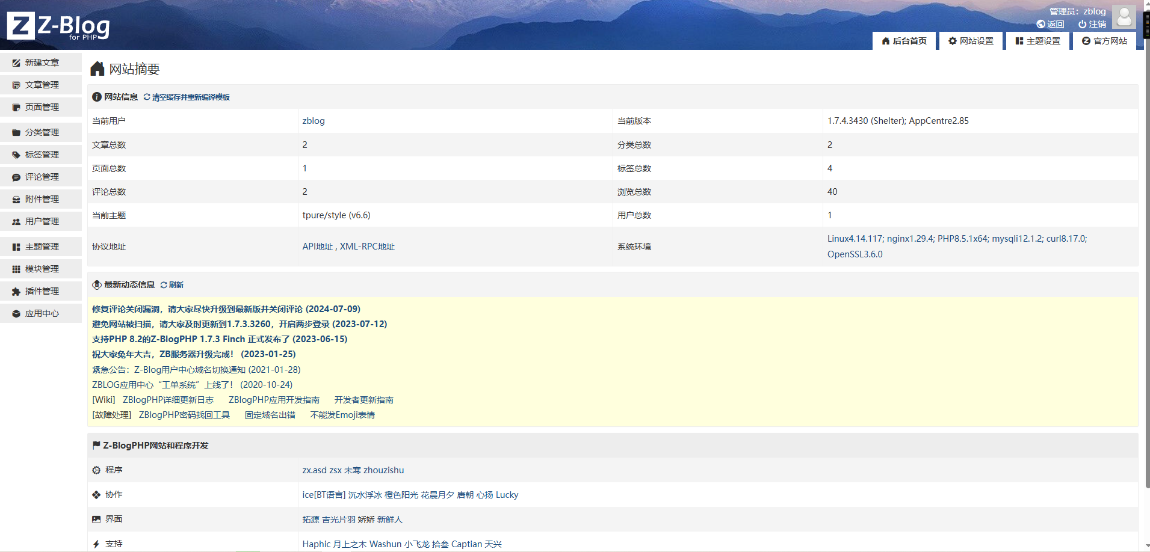Click the Z-Blog logo in header

pyautogui.click(x=58, y=26)
